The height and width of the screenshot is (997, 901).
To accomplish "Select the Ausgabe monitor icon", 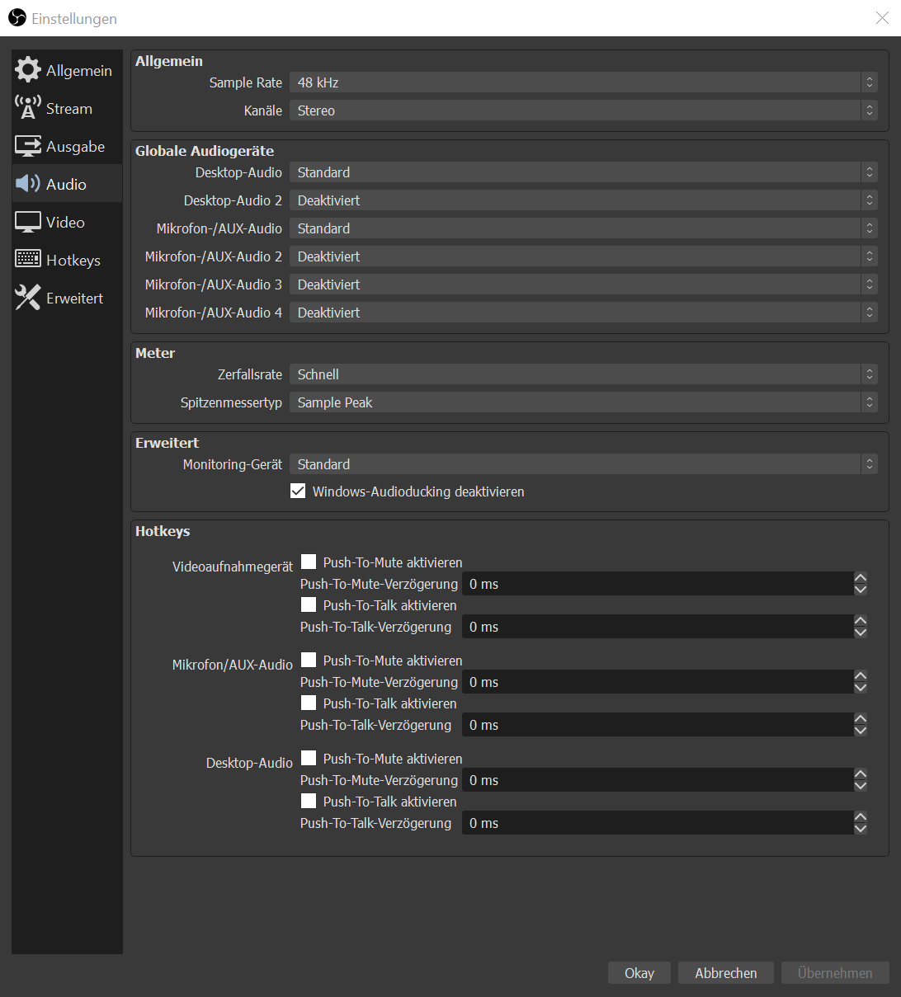I will pos(28,146).
